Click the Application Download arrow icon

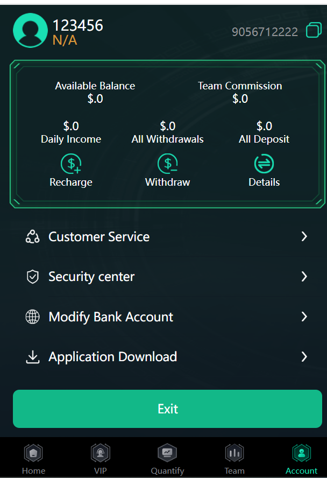(33, 357)
